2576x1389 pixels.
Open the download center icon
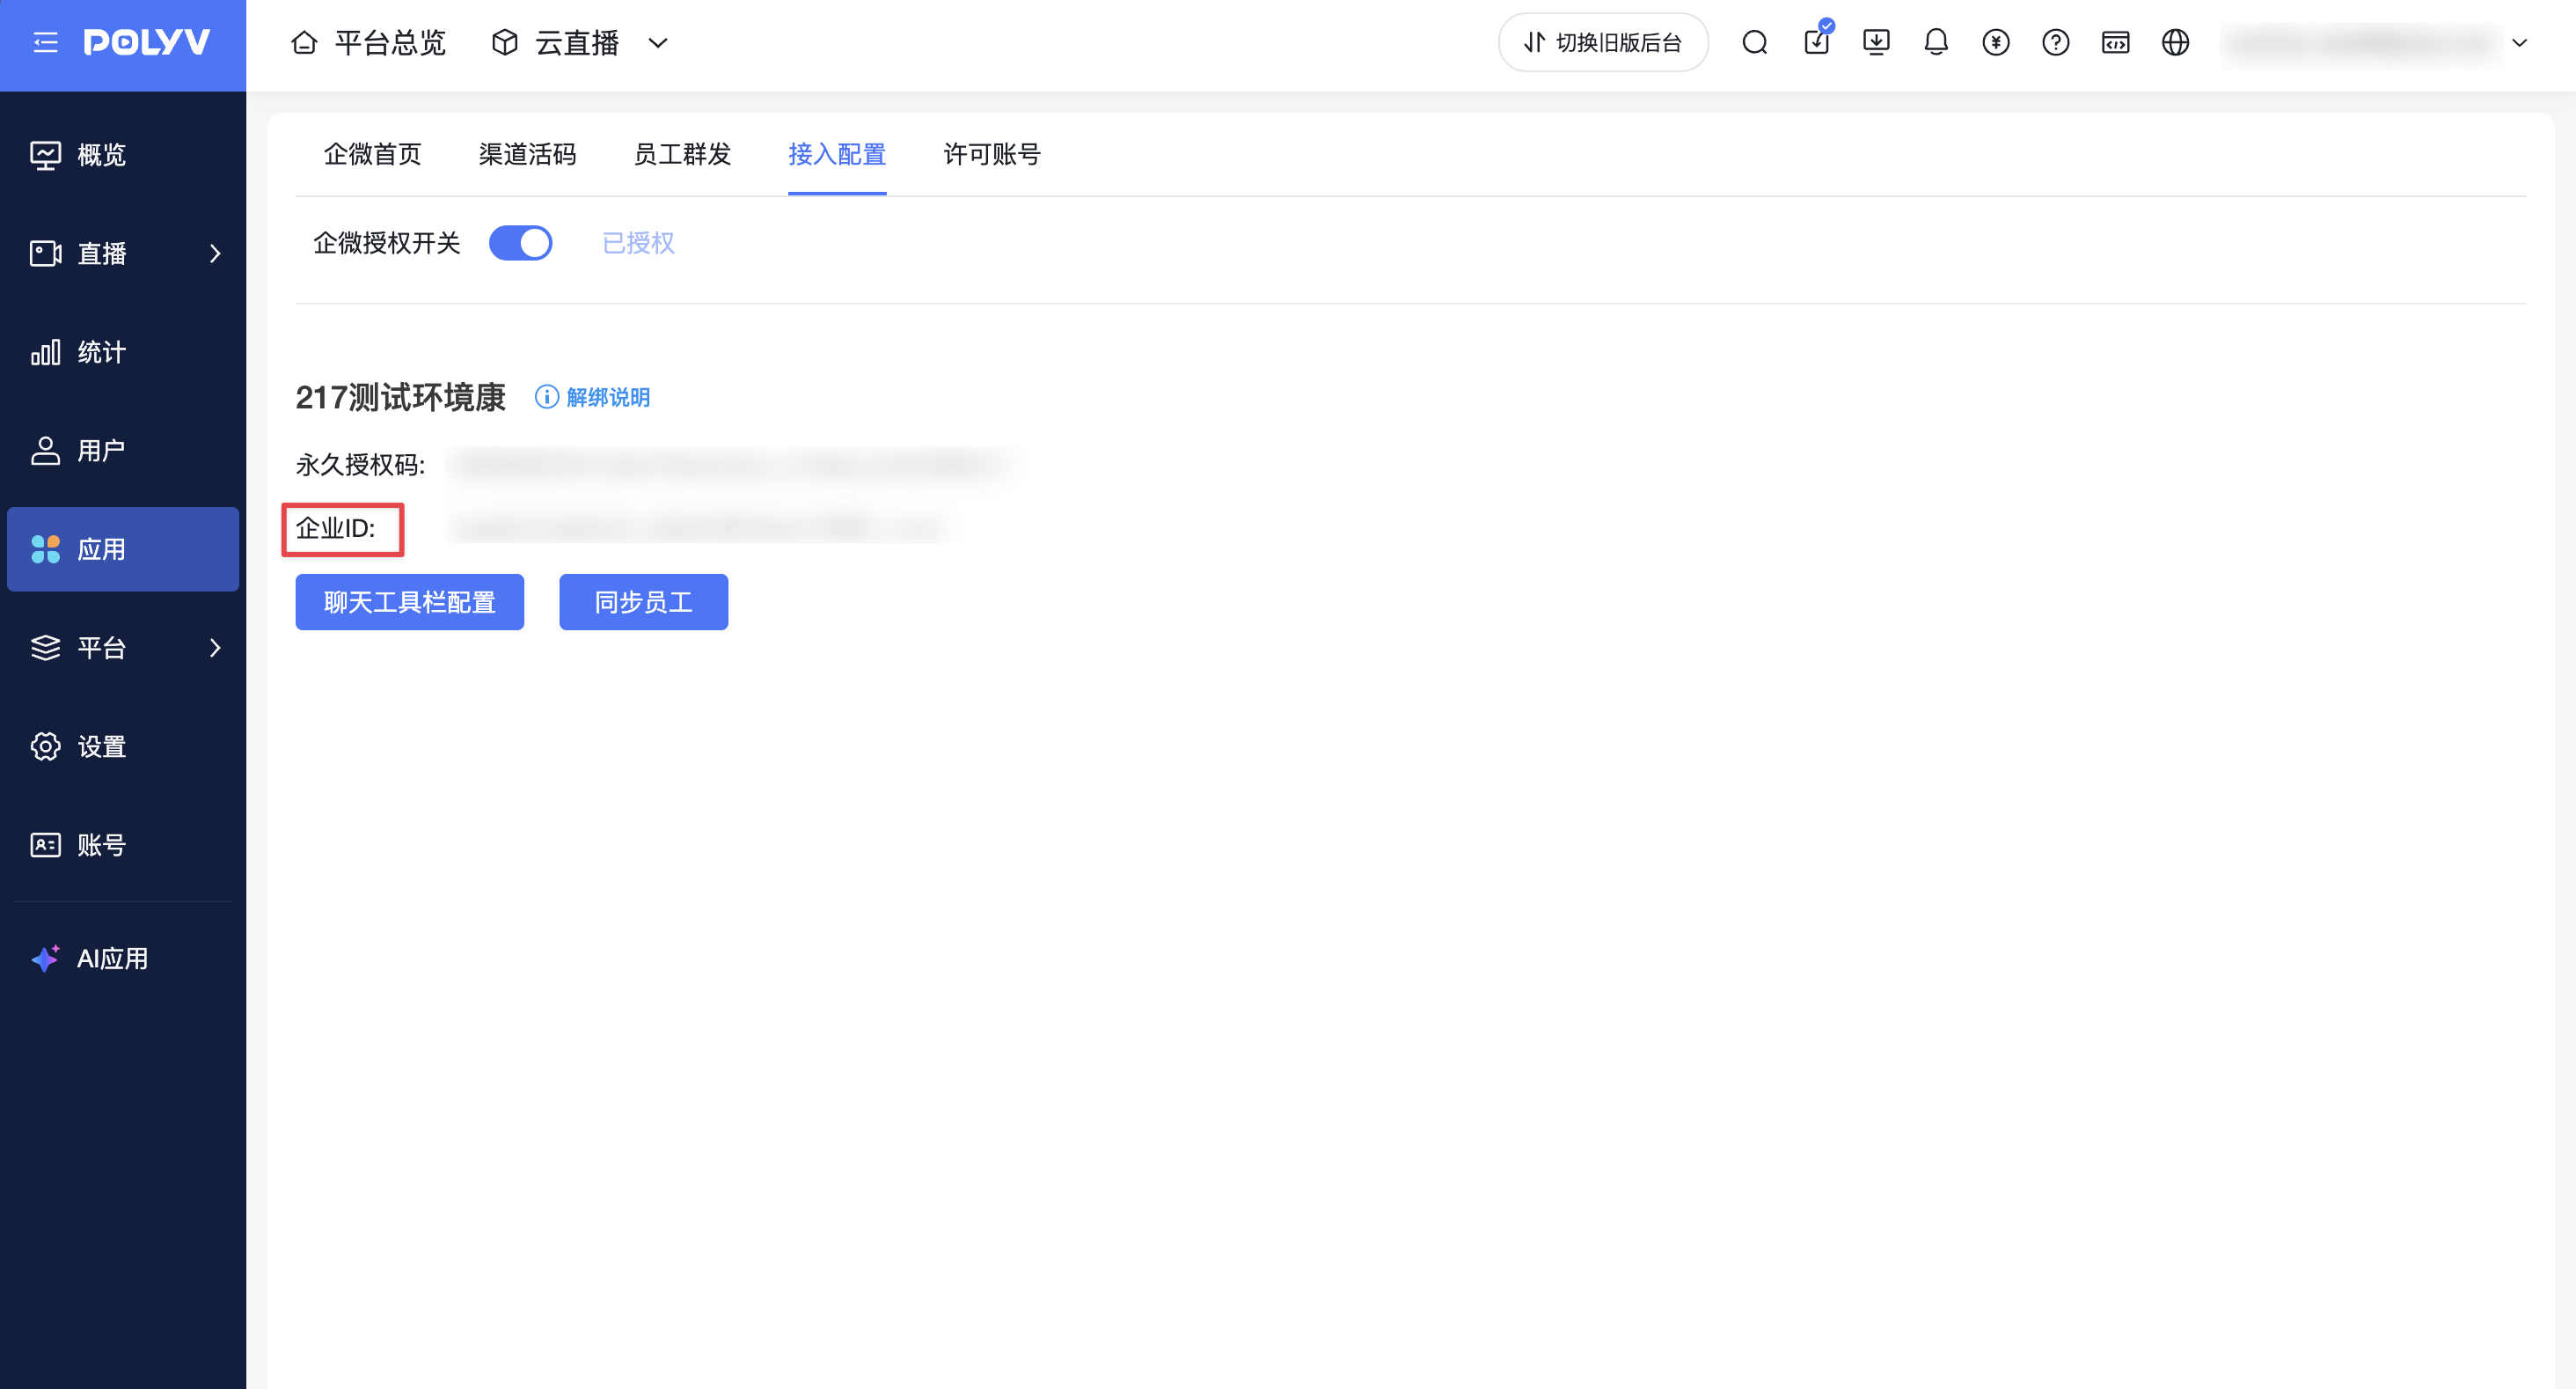(1876, 43)
